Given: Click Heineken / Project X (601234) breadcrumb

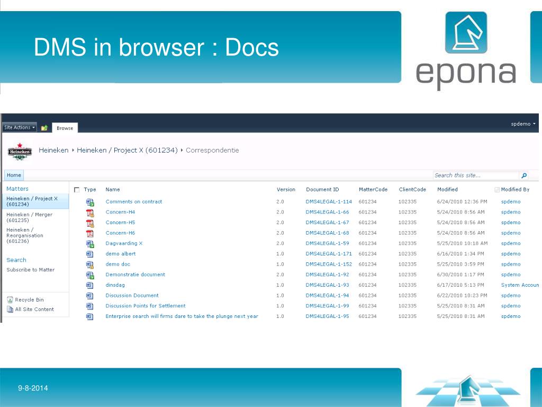Looking at the screenshot, I should (x=127, y=150).
